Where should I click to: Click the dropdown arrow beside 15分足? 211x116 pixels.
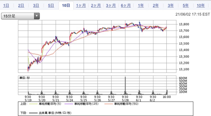(x=37, y=16)
